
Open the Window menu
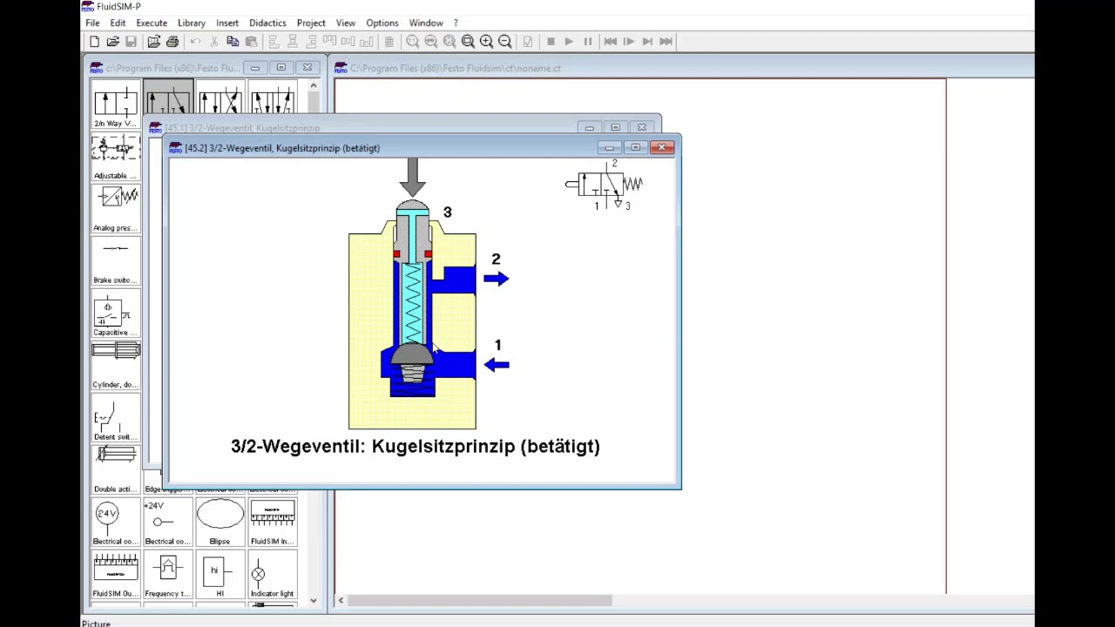click(x=426, y=23)
